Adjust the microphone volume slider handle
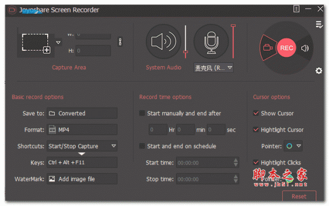The width and height of the screenshot is (329, 206). tap(233, 26)
